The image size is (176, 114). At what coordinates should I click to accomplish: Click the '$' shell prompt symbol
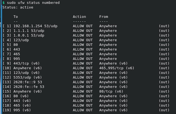[x=3, y=3]
